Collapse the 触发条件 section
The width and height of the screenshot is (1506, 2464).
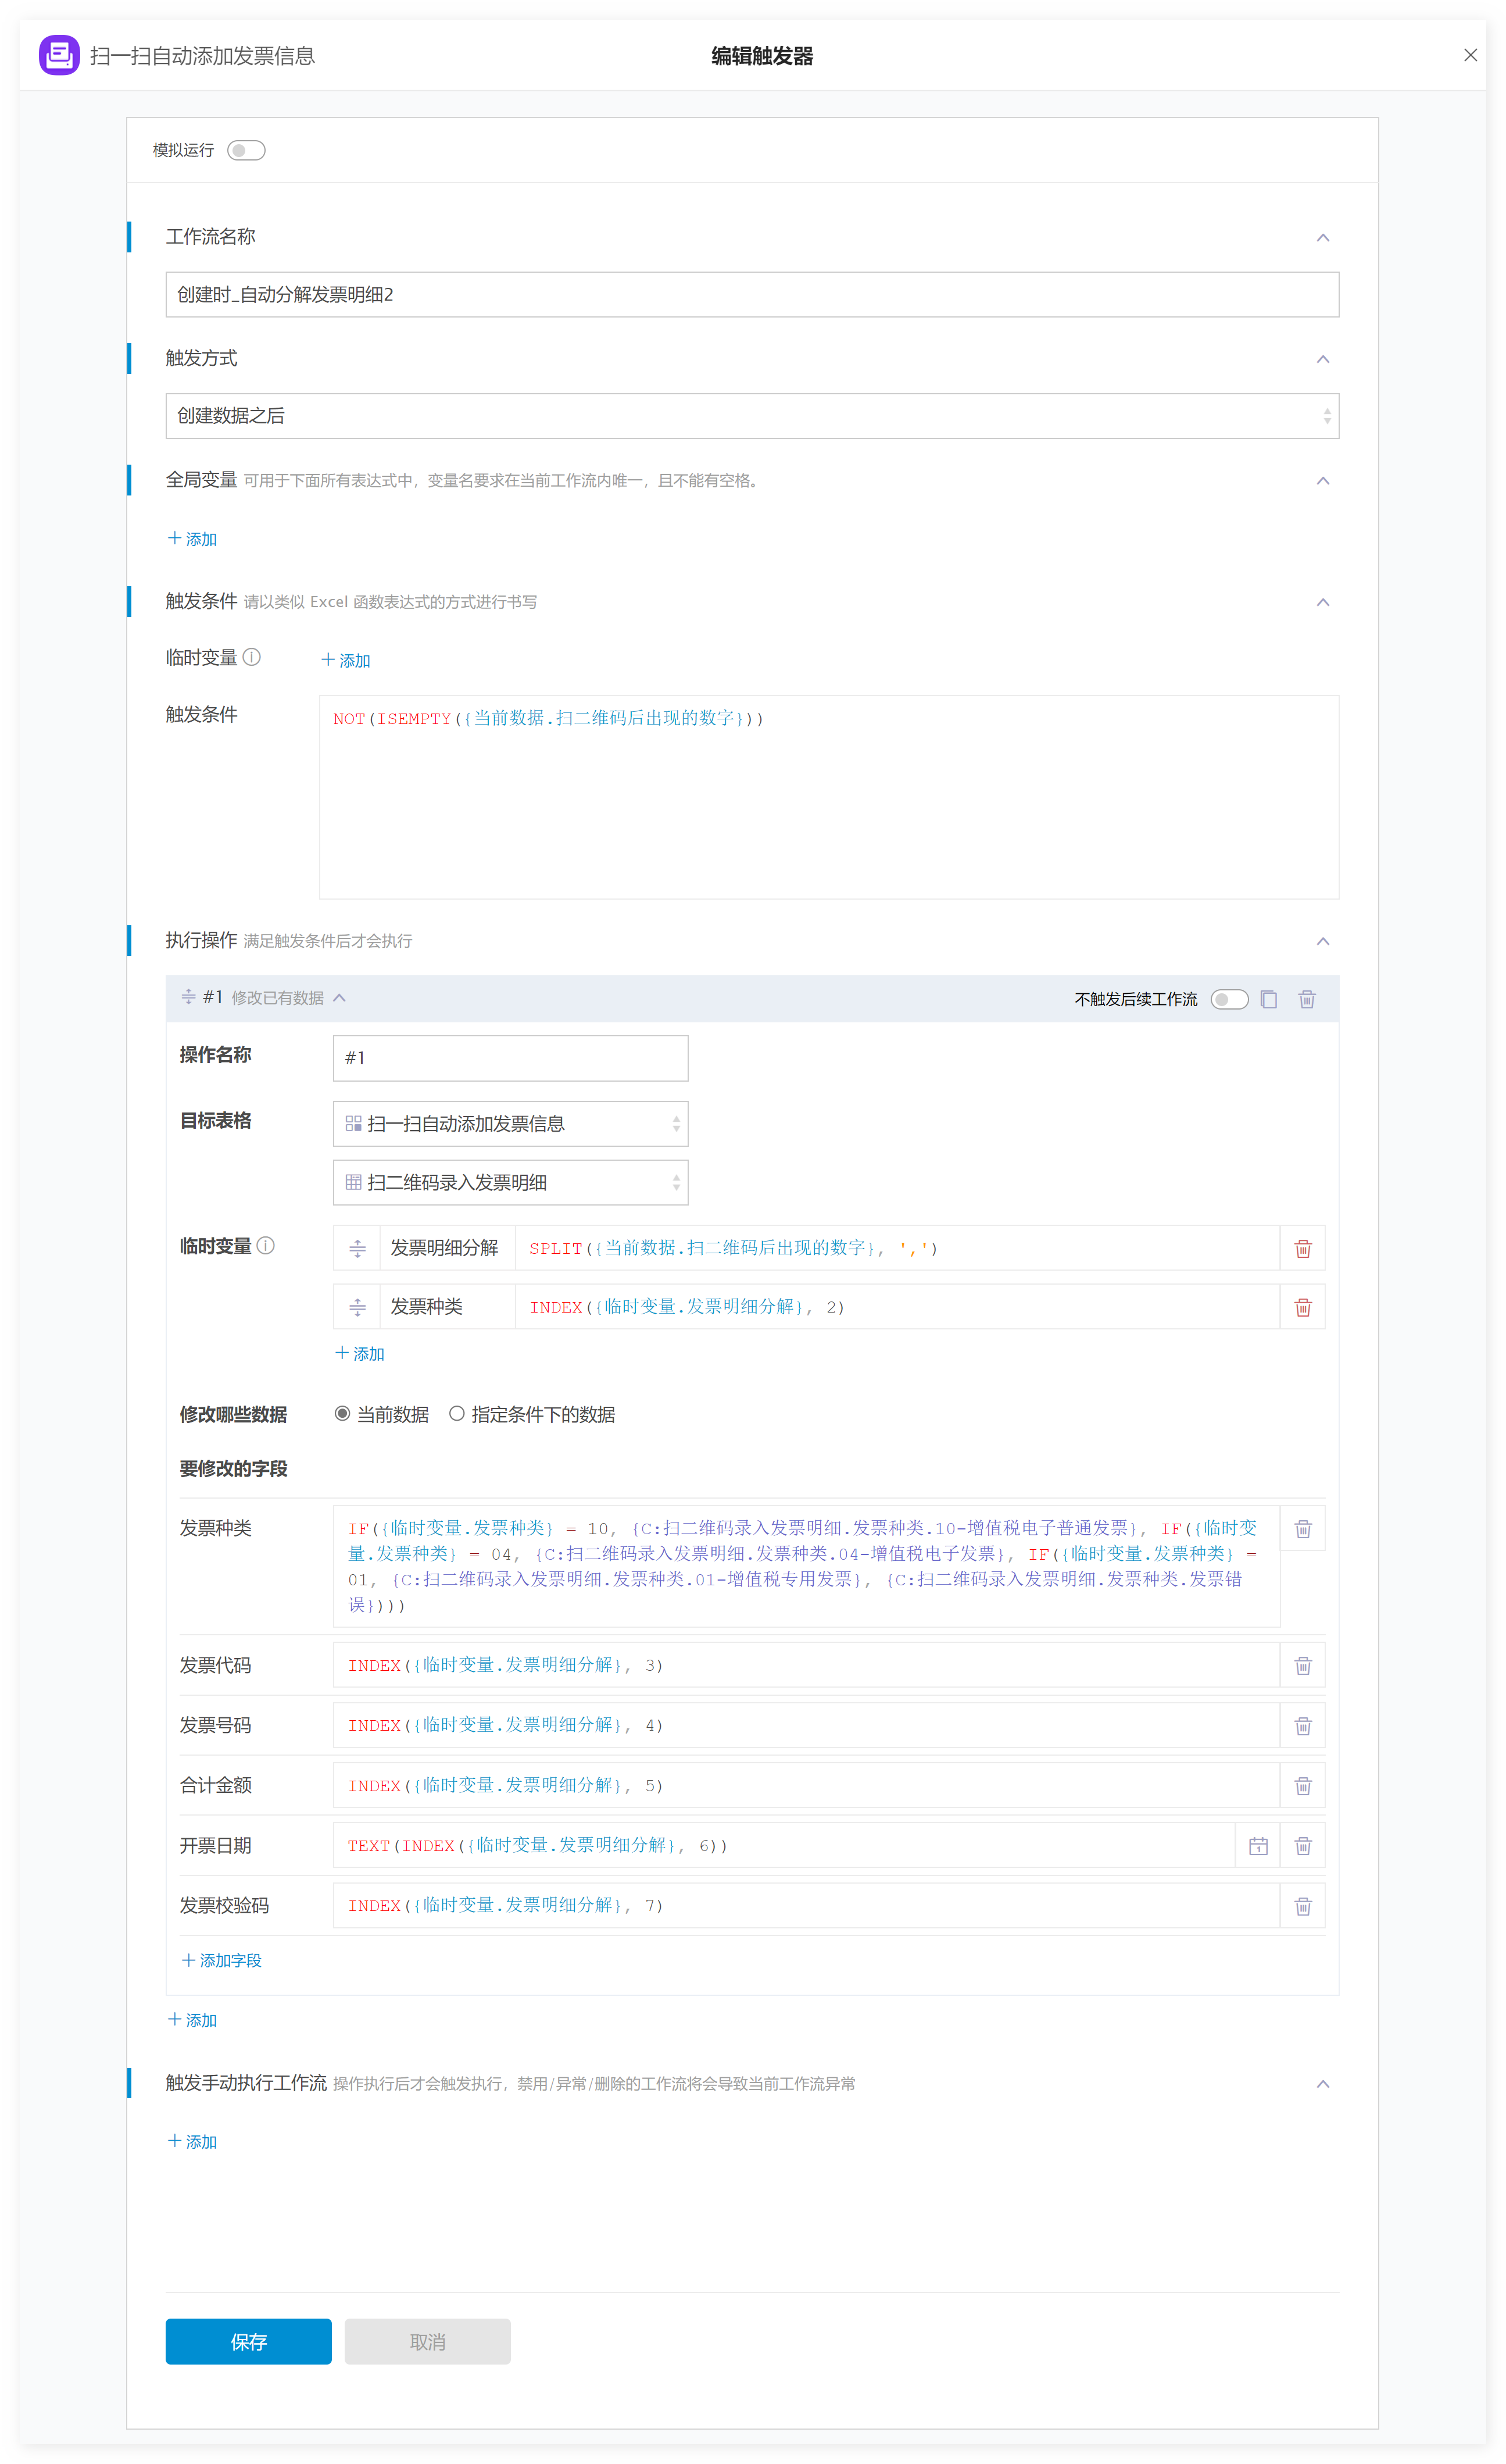(1322, 602)
